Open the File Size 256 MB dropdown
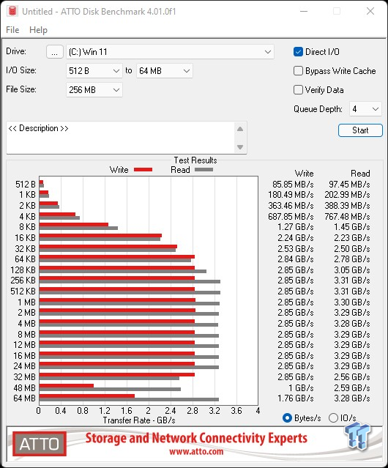The height and width of the screenshot is (468, 388). [x=94, y=89]
